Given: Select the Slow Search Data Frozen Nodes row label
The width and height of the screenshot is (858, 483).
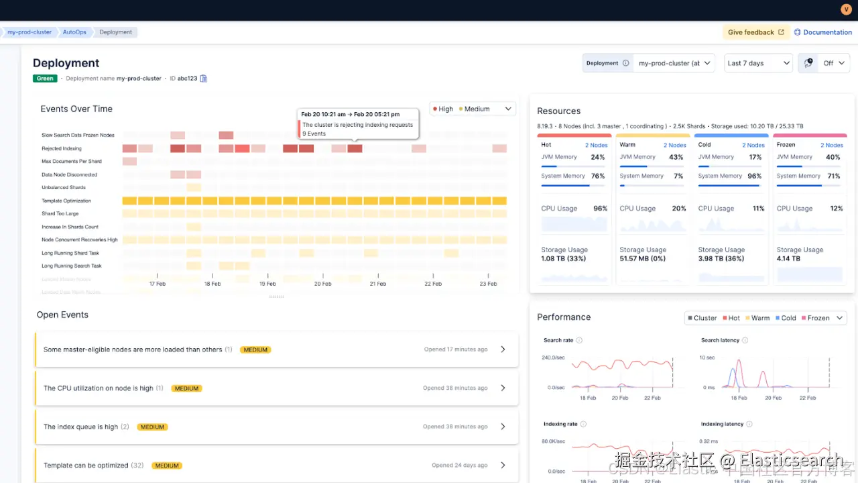Looking at the screenshot, I should click(x=78, y=136).
